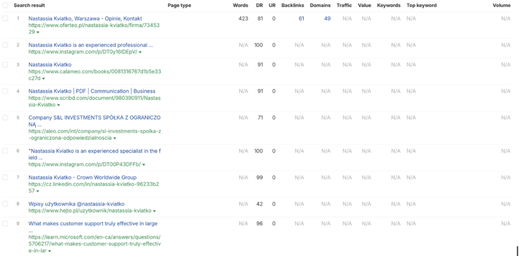The width and height of the screenshot is (519, 256).
Task: Open the "Nastassia Kviatko - Crown Worldwide Group" result
Action: click(82, 177)
